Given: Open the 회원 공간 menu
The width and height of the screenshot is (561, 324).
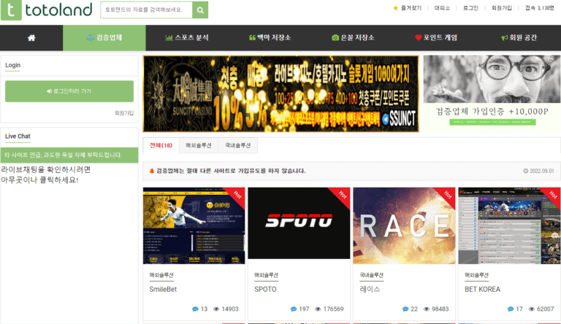Looking at the screenshot, I should click(519, 38).
